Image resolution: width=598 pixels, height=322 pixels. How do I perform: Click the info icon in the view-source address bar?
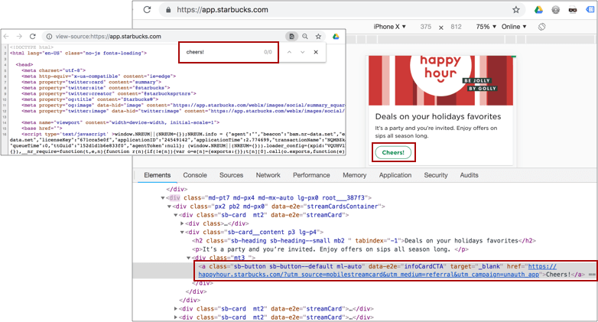coord(49,37)
